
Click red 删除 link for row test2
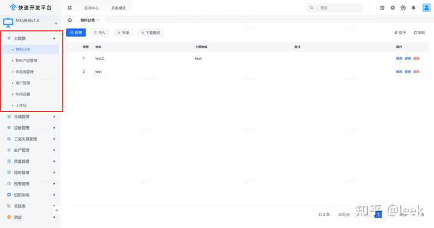click(417, 59)
